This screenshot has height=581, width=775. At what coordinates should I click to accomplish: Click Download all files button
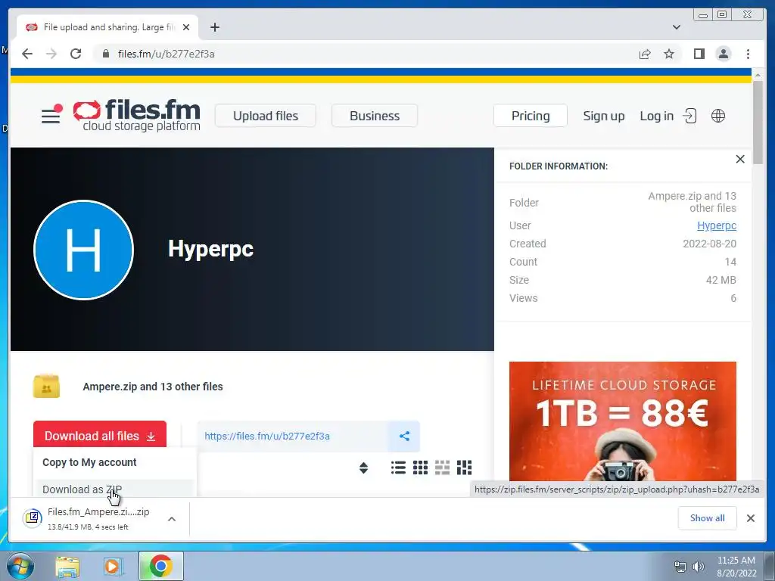point(100,435)
